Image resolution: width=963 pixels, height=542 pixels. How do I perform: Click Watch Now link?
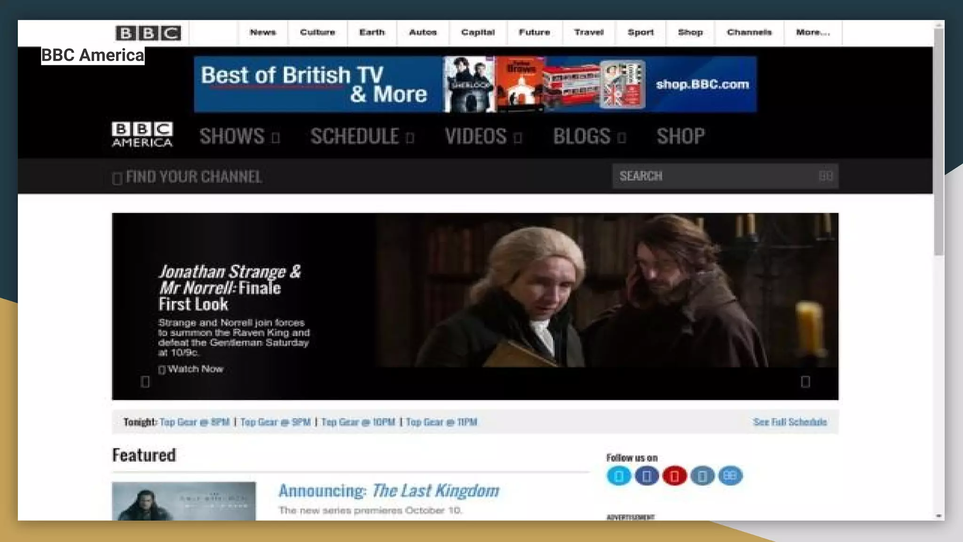pyautogui.click(x=196, y=369)
